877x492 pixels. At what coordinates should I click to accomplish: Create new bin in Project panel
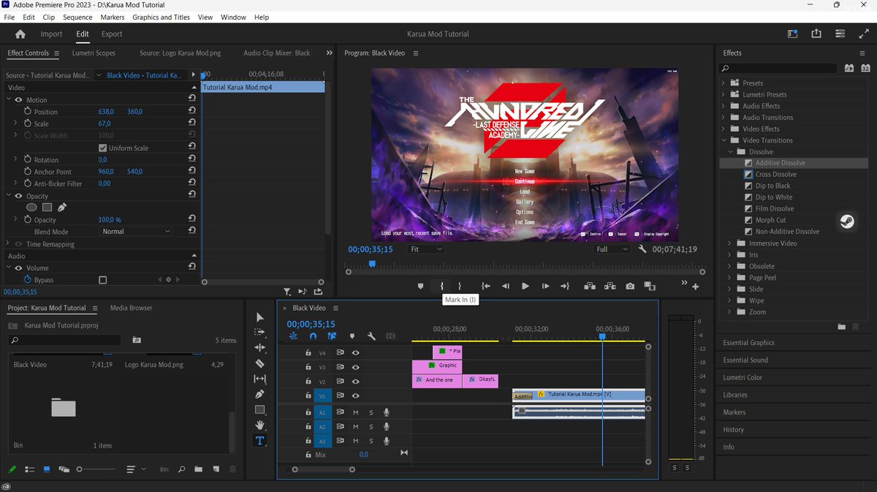point(198,469)
